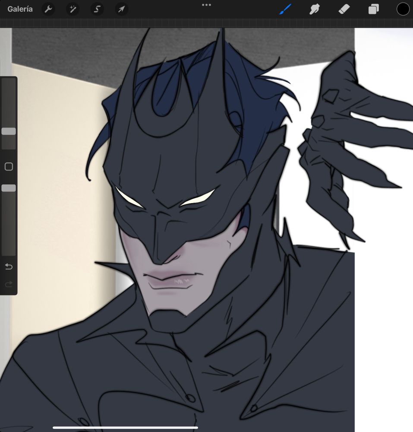
Task: Open the Layers panel
Action: 373,9
